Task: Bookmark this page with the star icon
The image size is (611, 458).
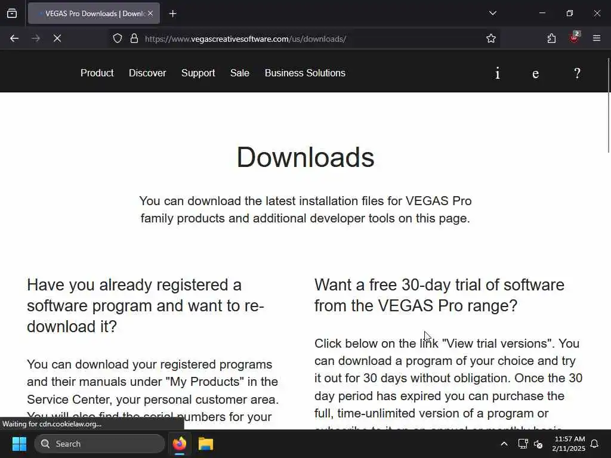Action: 491,39
